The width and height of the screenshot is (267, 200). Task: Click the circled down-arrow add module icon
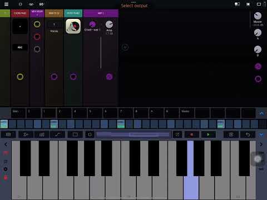click(125, 47)
